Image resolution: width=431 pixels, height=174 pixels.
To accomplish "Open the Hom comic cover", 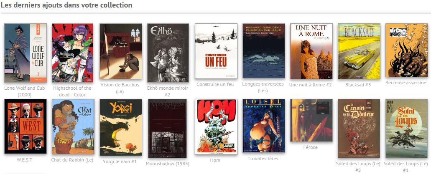I will (216, 127).
